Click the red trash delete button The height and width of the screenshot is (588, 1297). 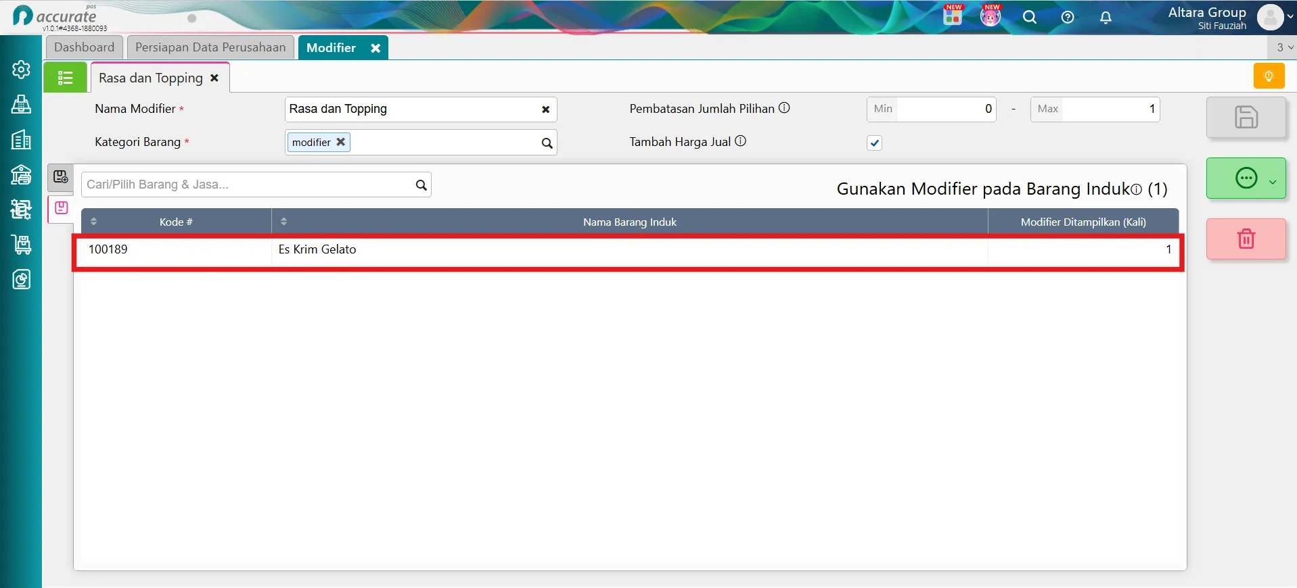click(1246, 239)
